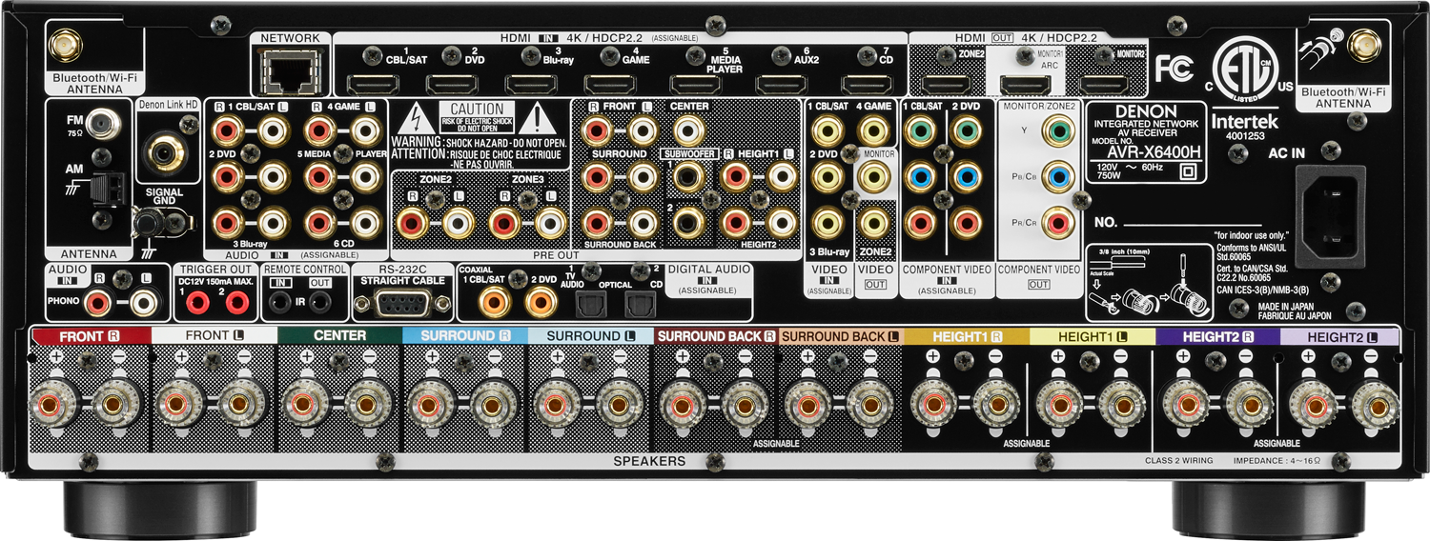Click the AVR-X6400H model number text

pos(1153,153)
